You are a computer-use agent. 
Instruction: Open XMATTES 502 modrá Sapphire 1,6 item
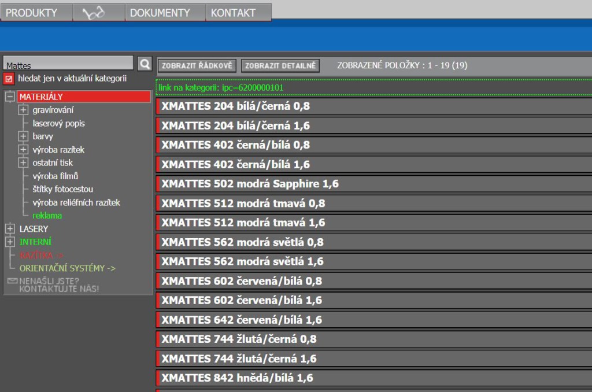(250, 184)
